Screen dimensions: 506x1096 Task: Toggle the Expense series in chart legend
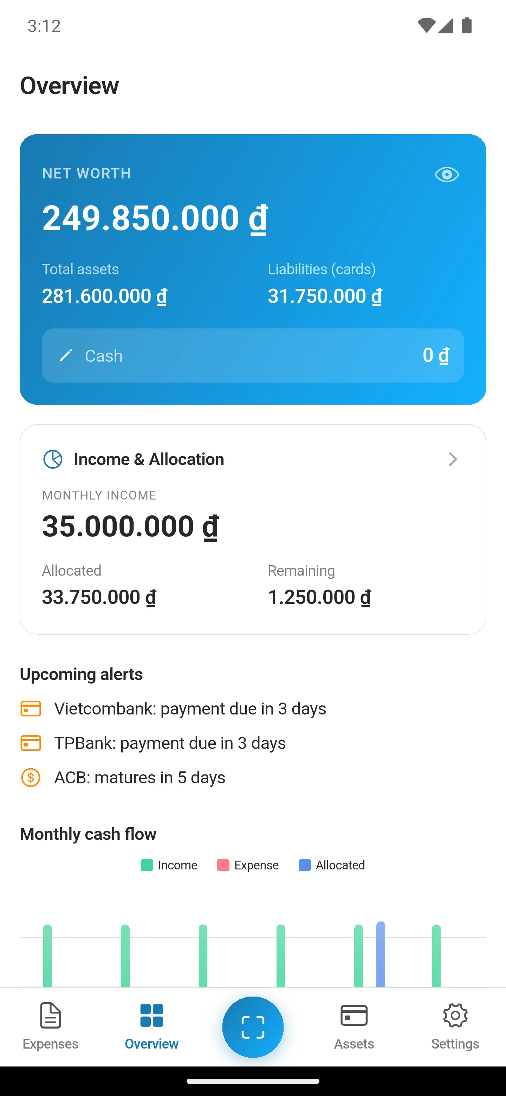click(x=248, y=865)
